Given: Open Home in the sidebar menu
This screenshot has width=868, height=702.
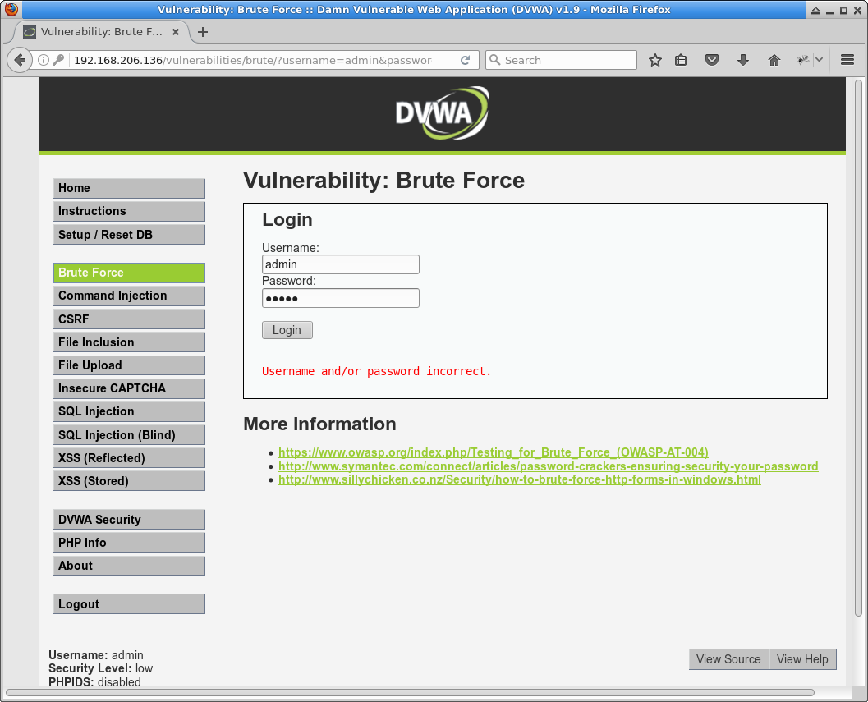Looking at the screenshot, I should tap(129, 188).
